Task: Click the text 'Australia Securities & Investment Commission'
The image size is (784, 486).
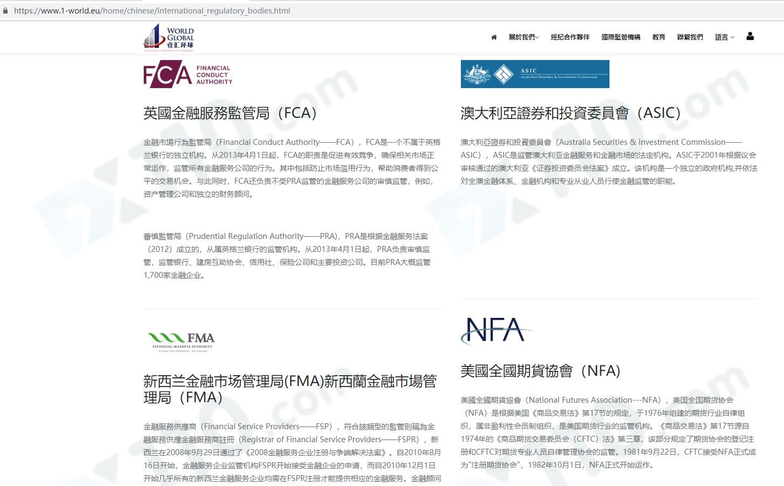Action: coord(642,142)
